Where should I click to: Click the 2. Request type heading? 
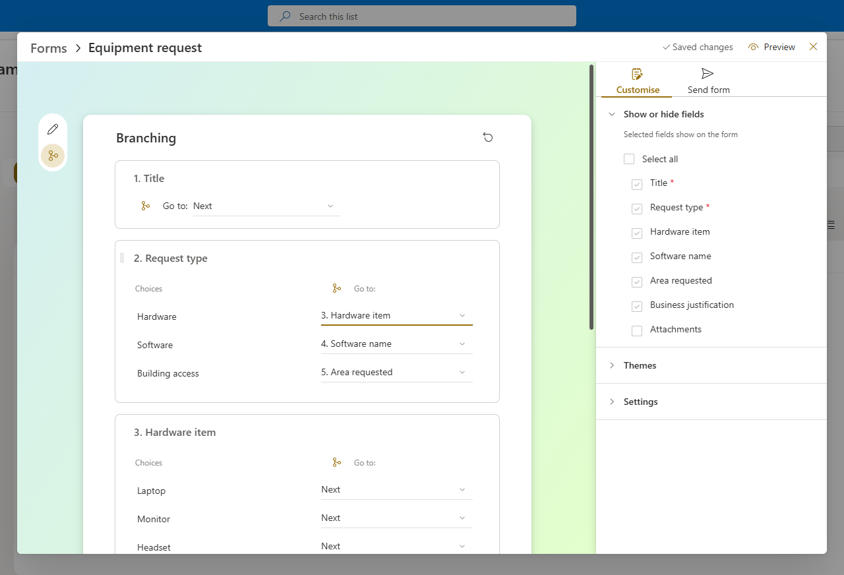pos(171,258)
